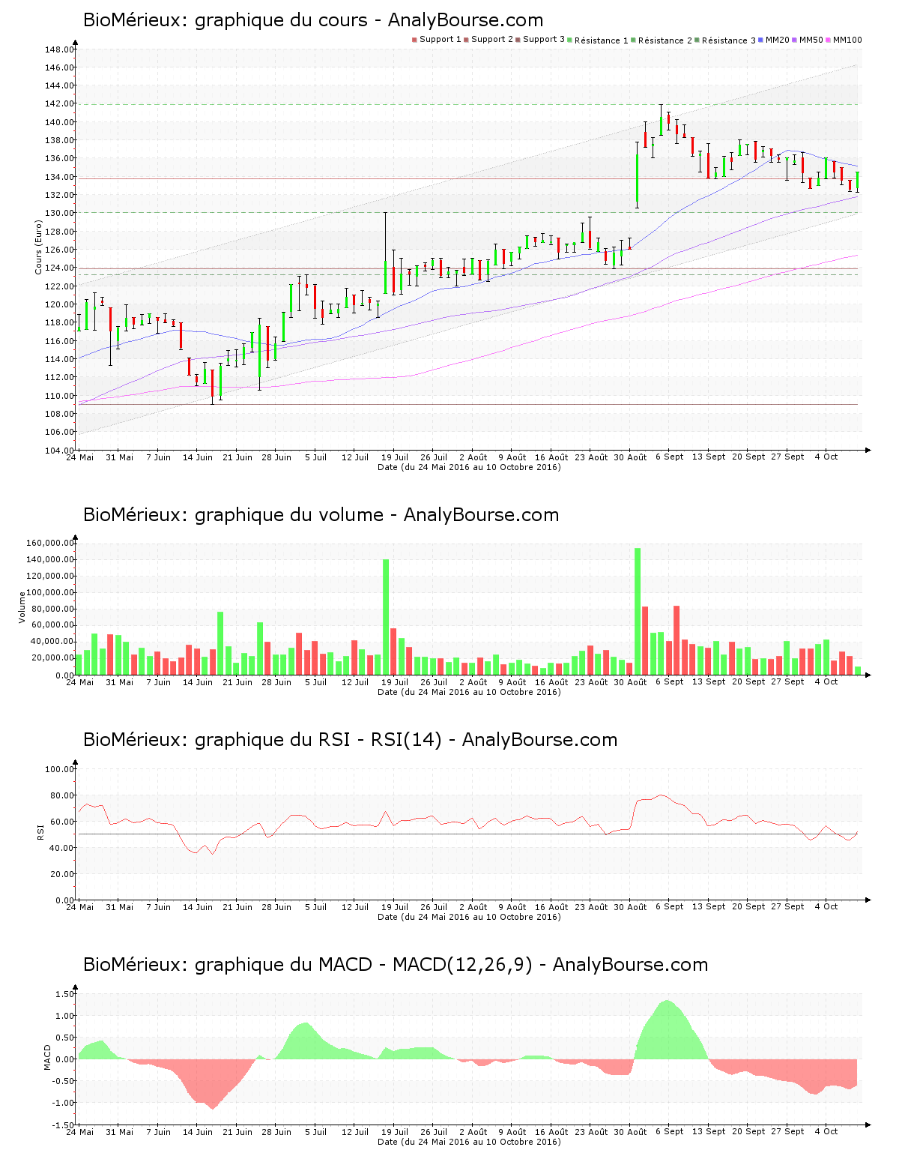This screenshot has width=899, height=1162.
Task: Click the 'graphique du RSI - RSI(14)' title
Action: [x=350, y=739]
